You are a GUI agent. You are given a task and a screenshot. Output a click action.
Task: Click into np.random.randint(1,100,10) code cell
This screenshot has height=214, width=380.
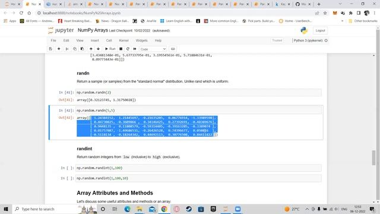198,178
